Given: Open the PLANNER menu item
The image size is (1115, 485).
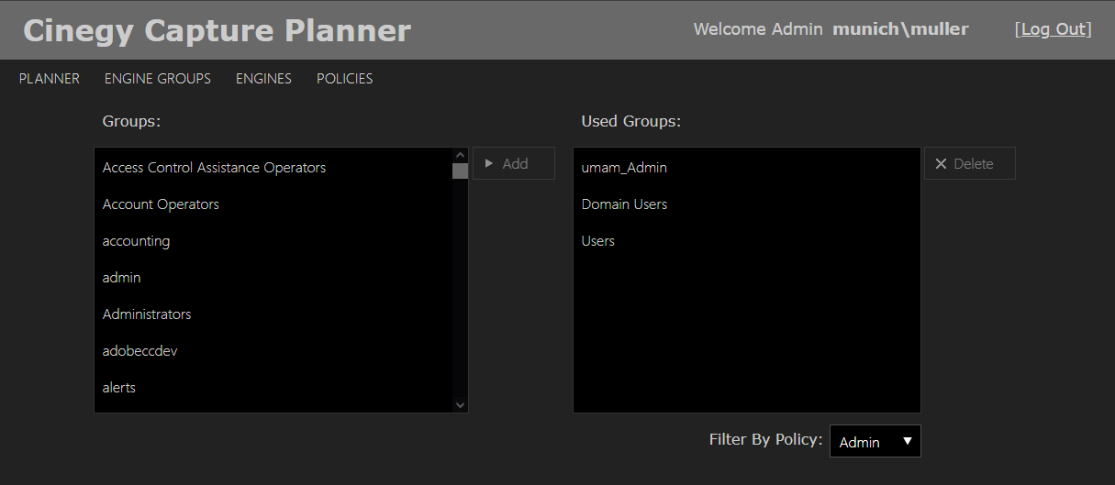Looking at the screenshot, I should (x=50, y=79).
